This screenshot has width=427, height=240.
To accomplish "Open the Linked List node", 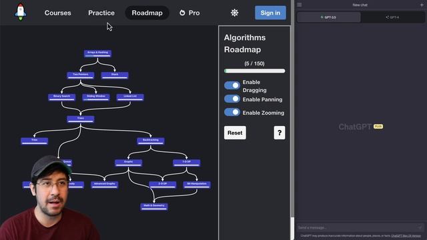I will [x=130, y=97].
